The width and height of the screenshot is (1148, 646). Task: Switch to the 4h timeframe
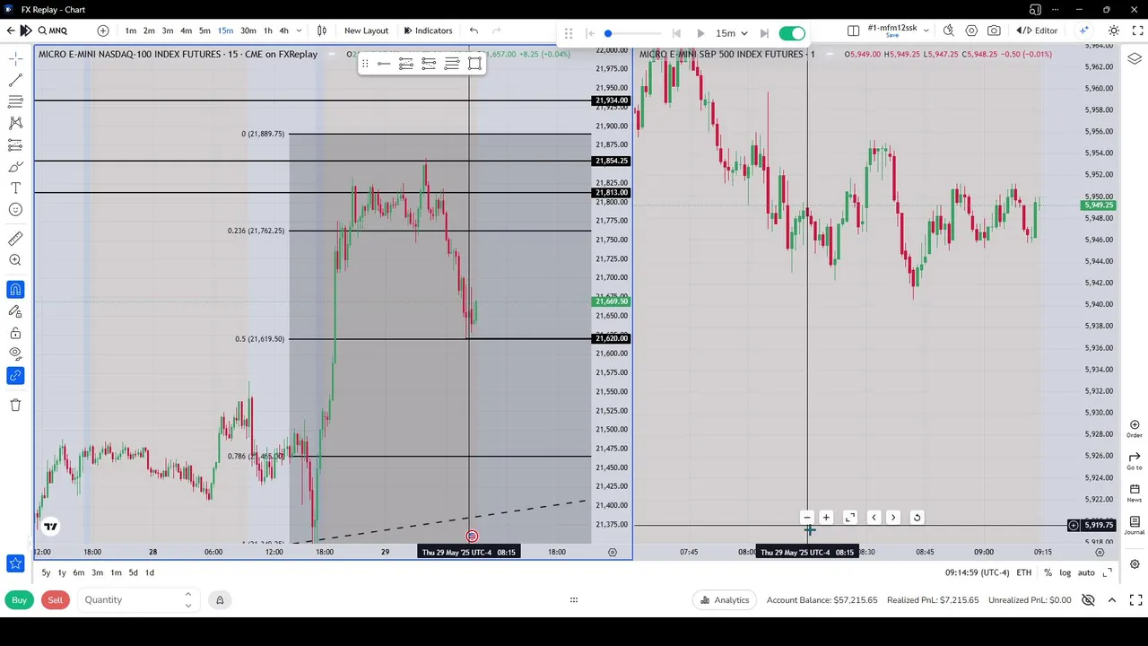pyautogui.click(x=283, y=31)
